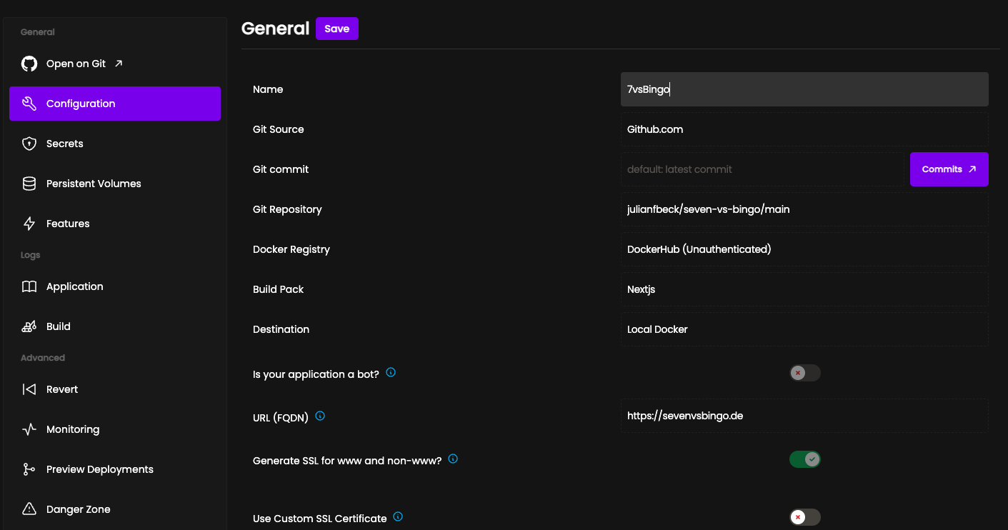Click the Save button
The width and height of the screenshot is (1008, 530).
[336, 28]
